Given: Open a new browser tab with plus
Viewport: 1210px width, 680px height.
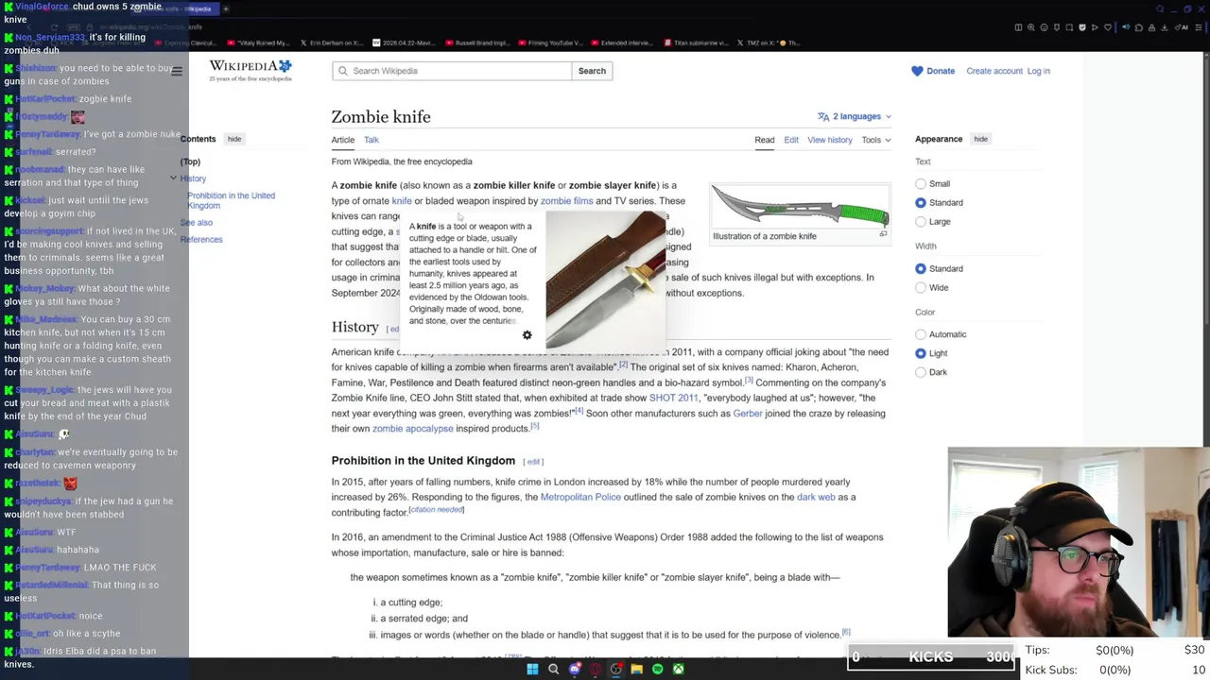Looking at the screenshot, I should (x=226, y=8).
